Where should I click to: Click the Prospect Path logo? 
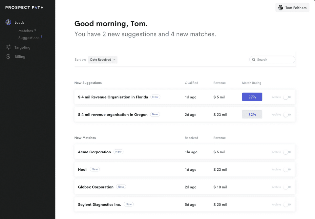click(x=24, y=7)
